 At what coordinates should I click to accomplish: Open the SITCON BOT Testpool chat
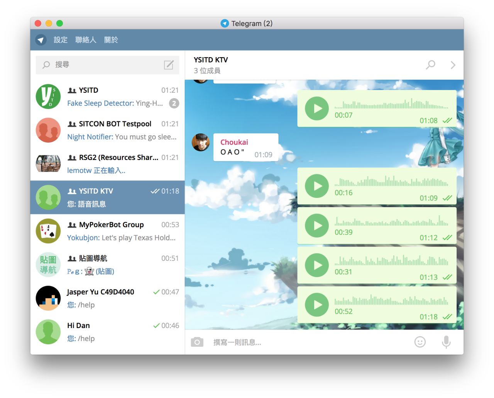tap(108, 130)
